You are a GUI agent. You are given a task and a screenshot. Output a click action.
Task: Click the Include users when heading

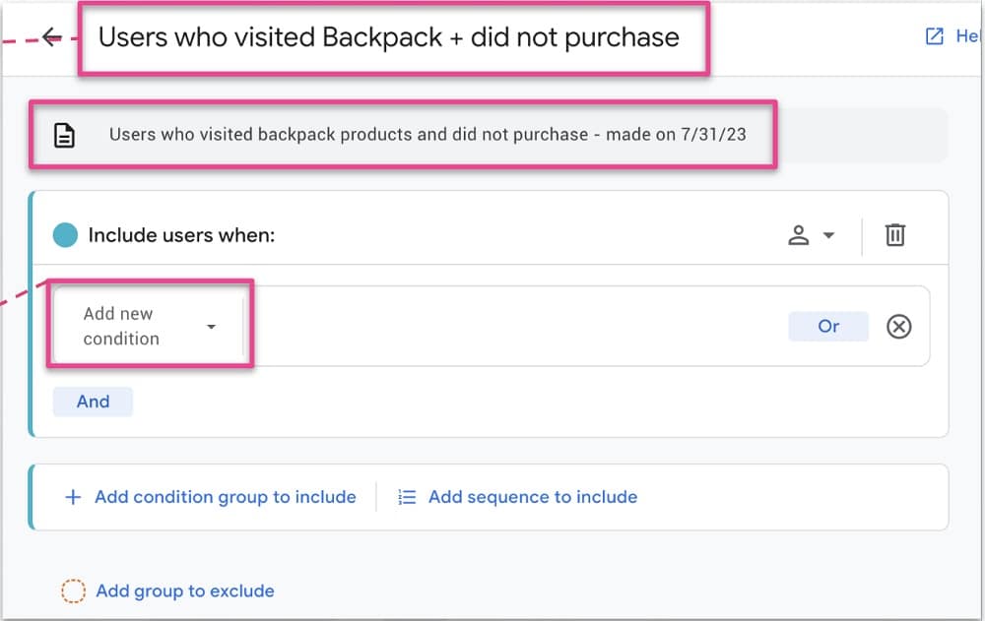pyautogui.click(x=181, y=235)
